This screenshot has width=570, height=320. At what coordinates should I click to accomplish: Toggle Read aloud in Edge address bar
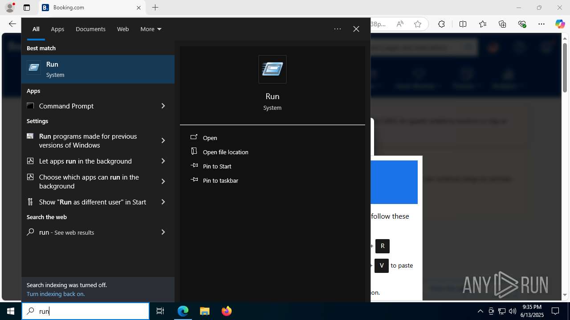pos(400,24)
